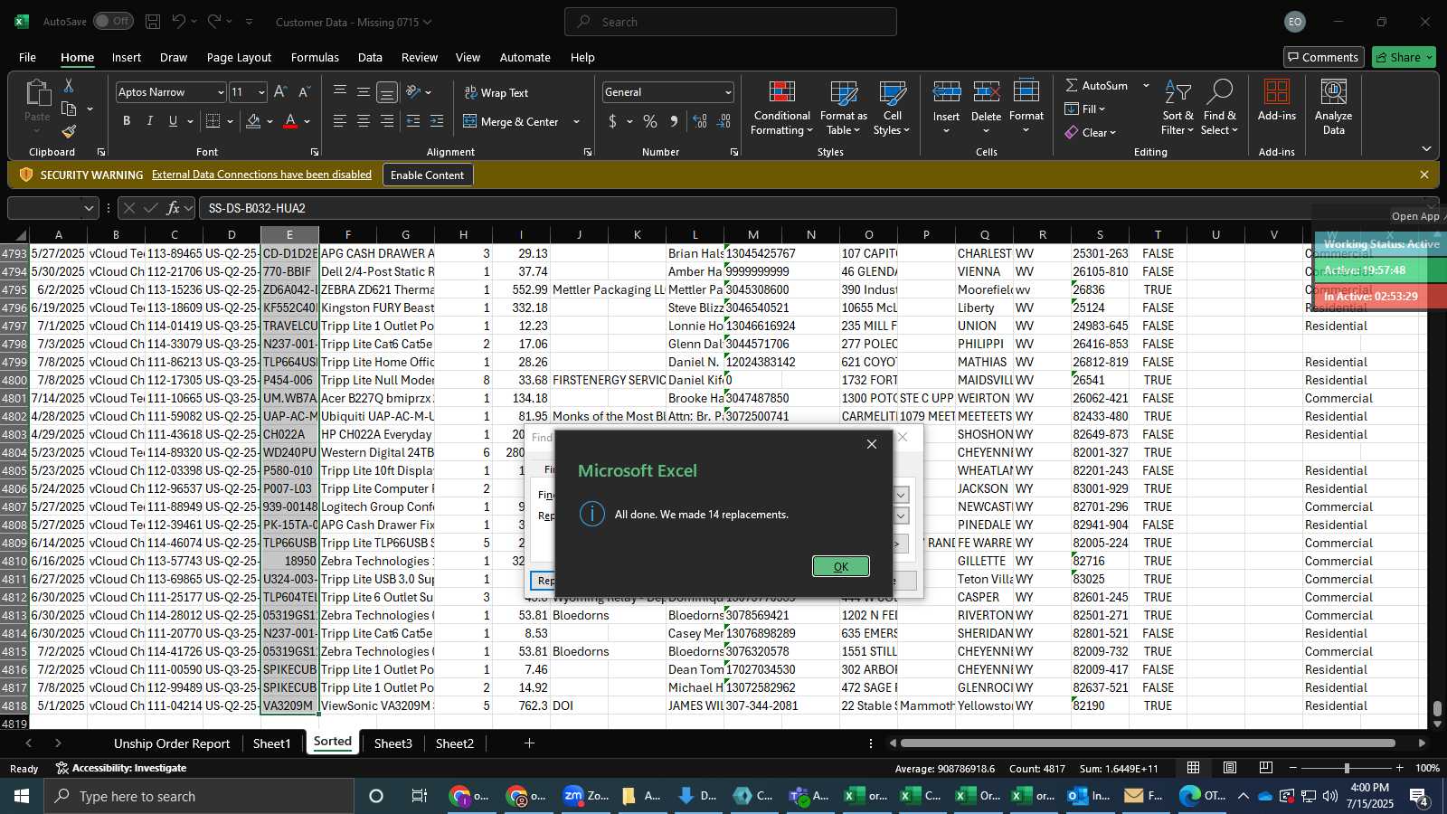Open the Name Box dropdown
1447x814 pixels.
click(x=89, y=208)
